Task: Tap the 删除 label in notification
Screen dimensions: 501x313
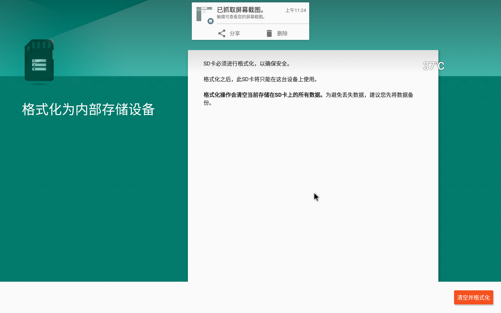Action: tap(282, 33)
